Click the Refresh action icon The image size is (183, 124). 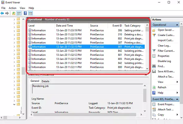click(x=154, y=87)
